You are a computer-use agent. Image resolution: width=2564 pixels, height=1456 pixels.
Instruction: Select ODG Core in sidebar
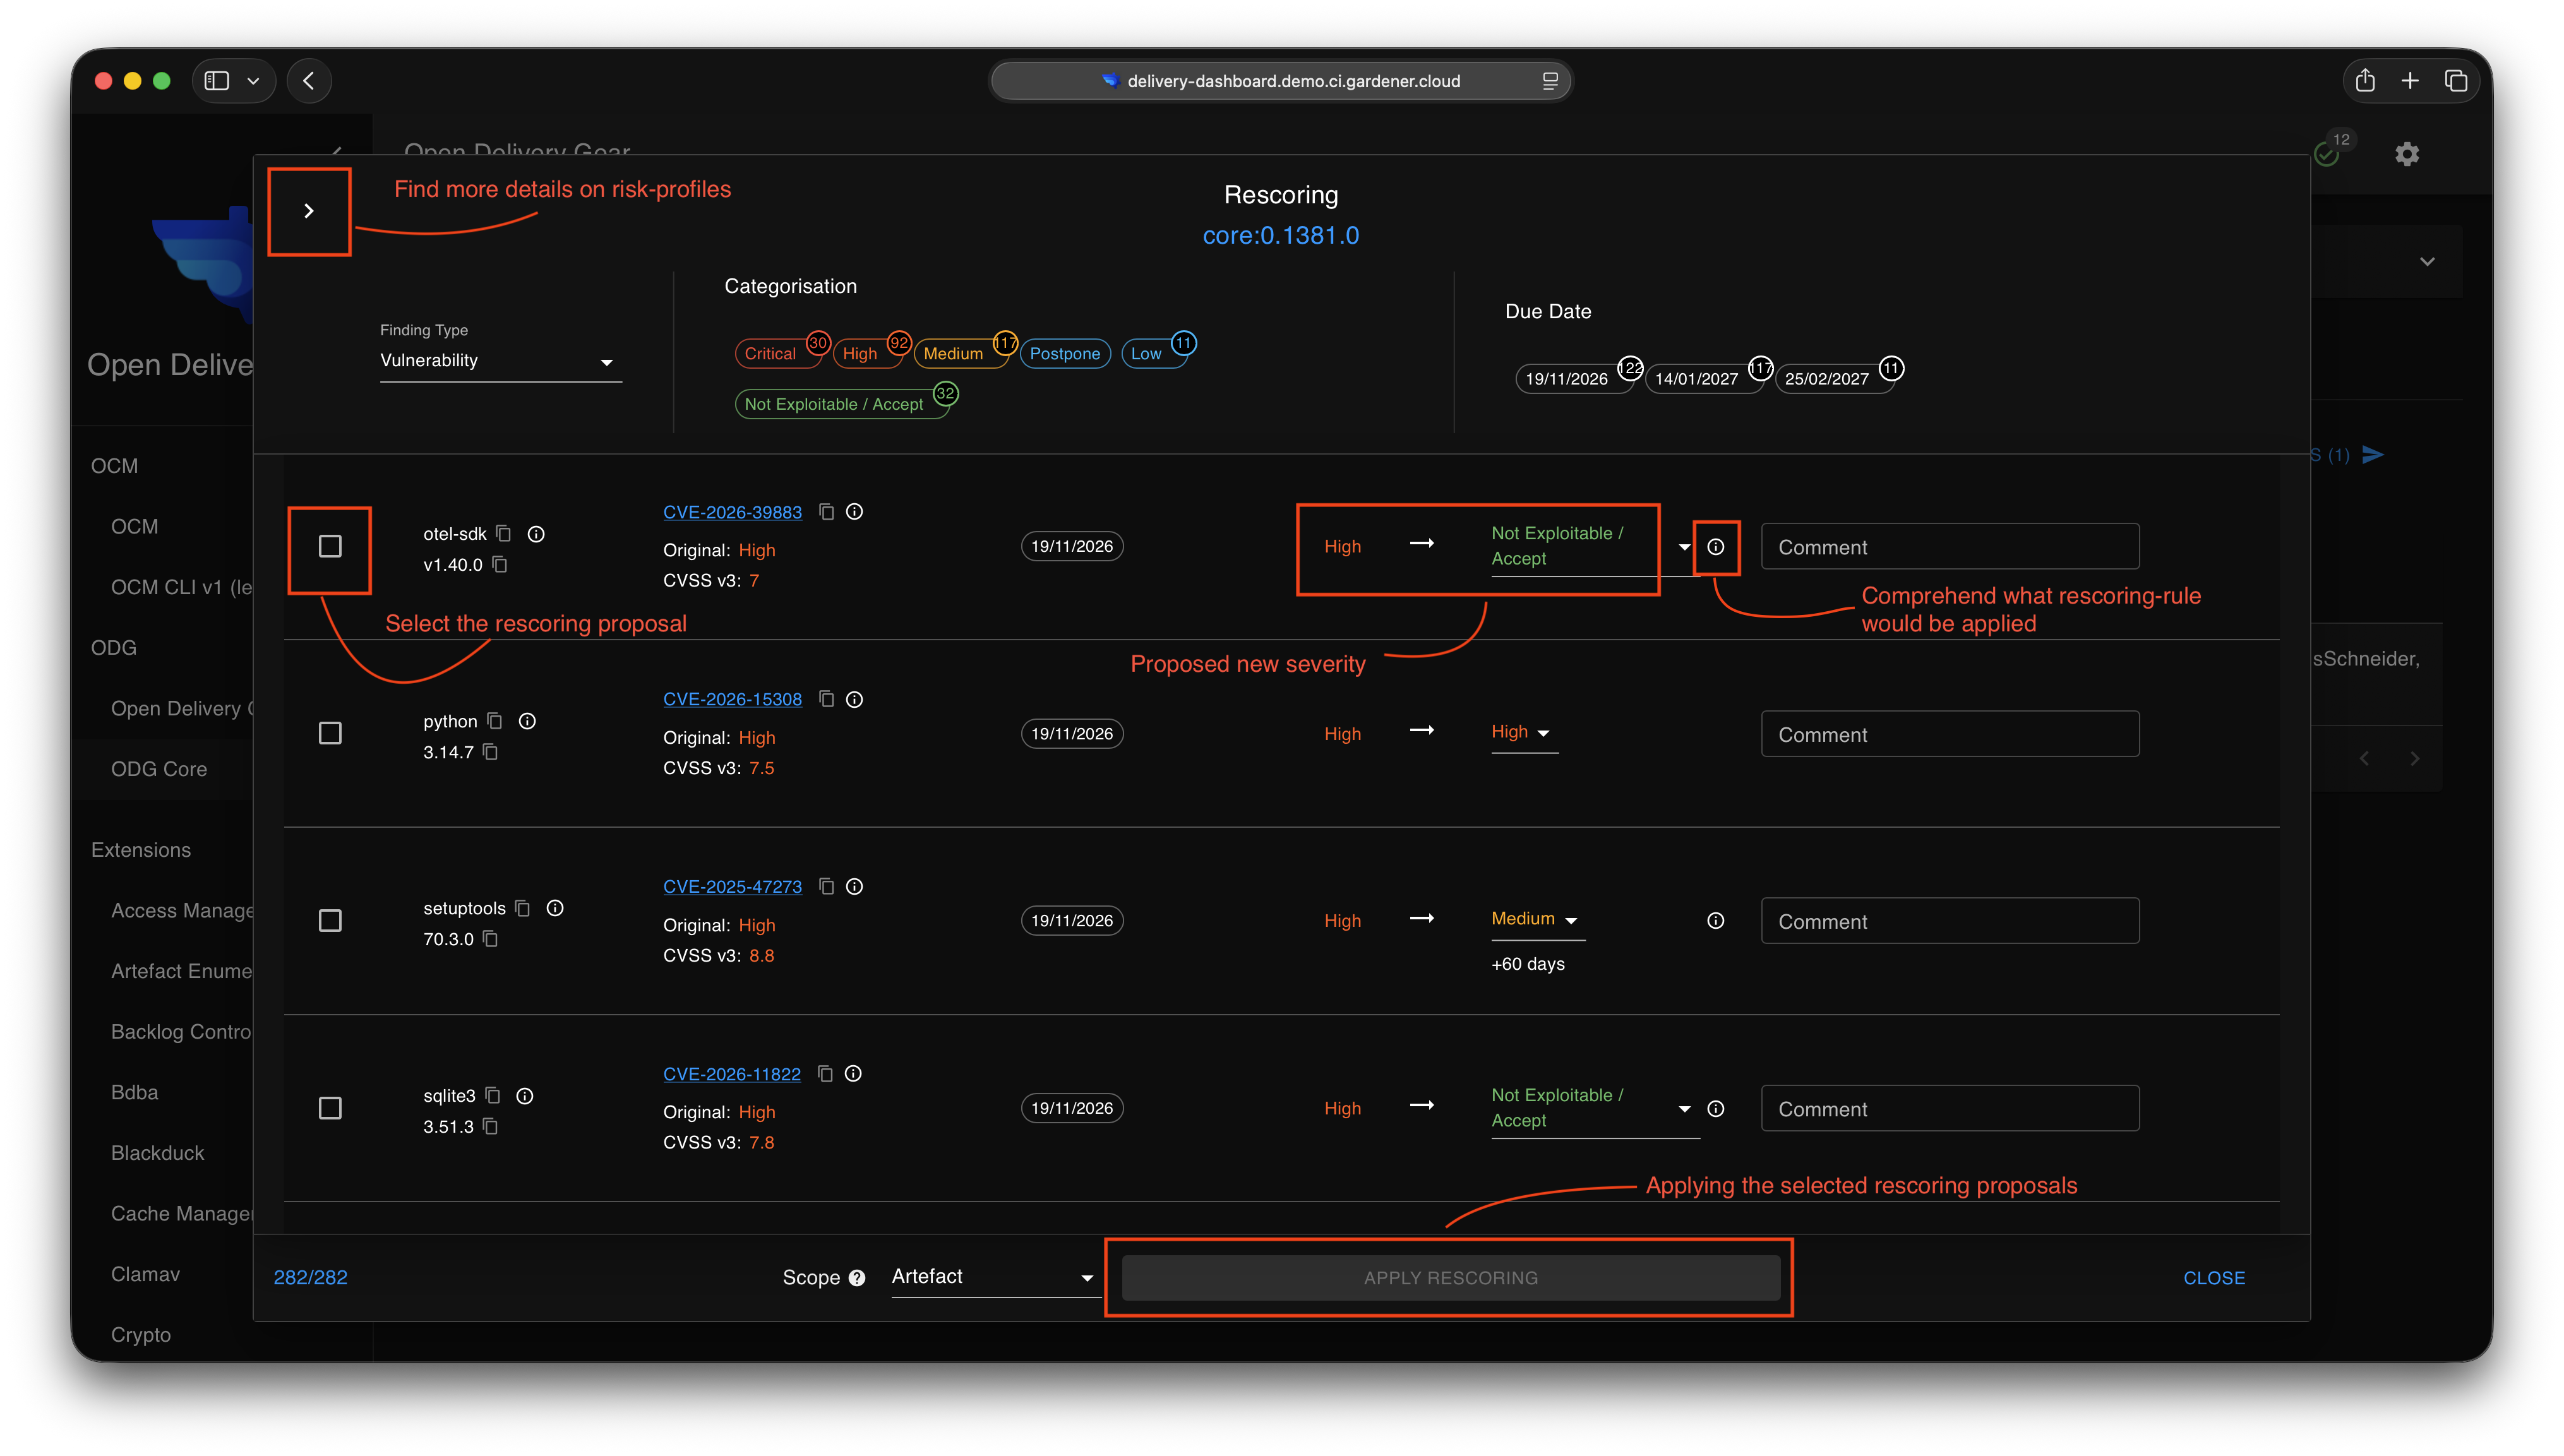coord(160,769)
